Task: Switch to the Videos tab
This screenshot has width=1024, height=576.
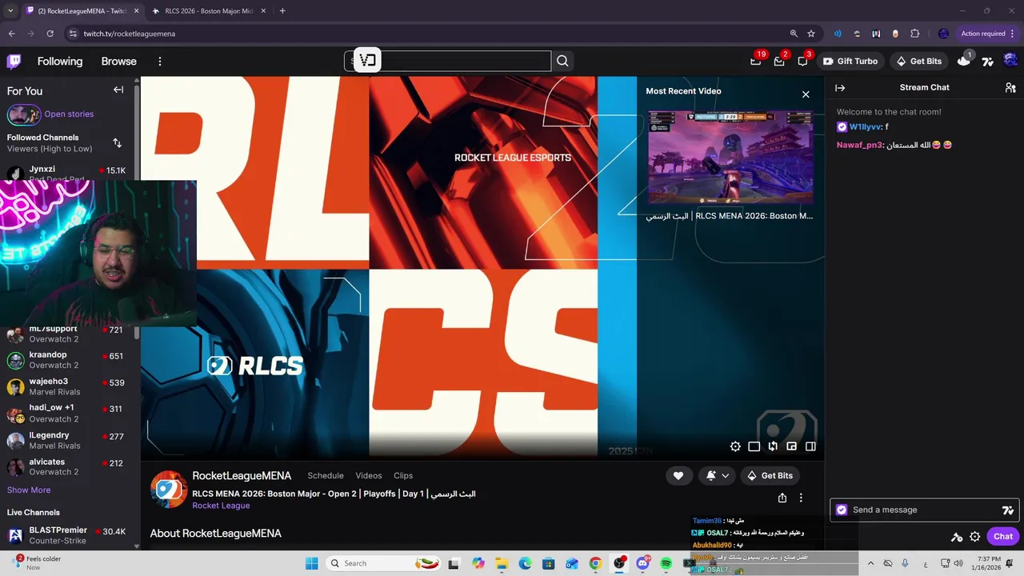Action: pos(369,475)
